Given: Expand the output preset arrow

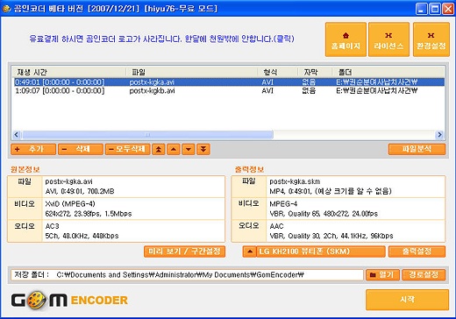Looking at the screenshot, I should tap(250, 252).
